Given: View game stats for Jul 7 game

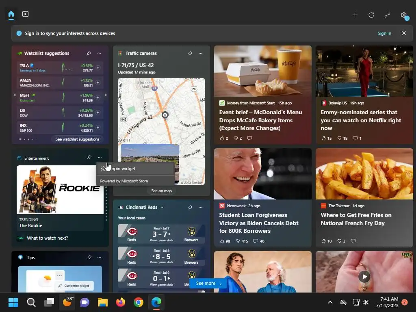Looking at the screenshot, I should pos(161,240).
